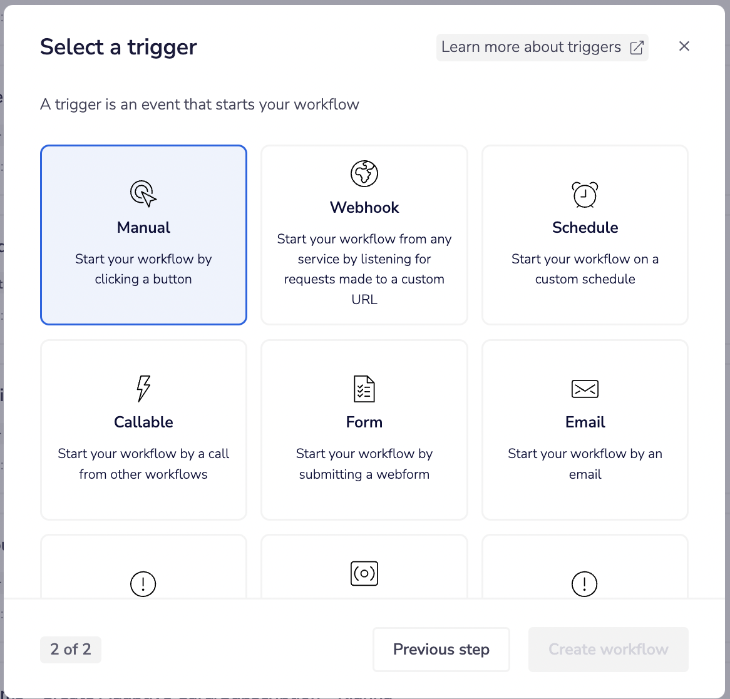Screen dimensions: 730x699
Task: Select the Form trigger card
Action: (364, 430)
